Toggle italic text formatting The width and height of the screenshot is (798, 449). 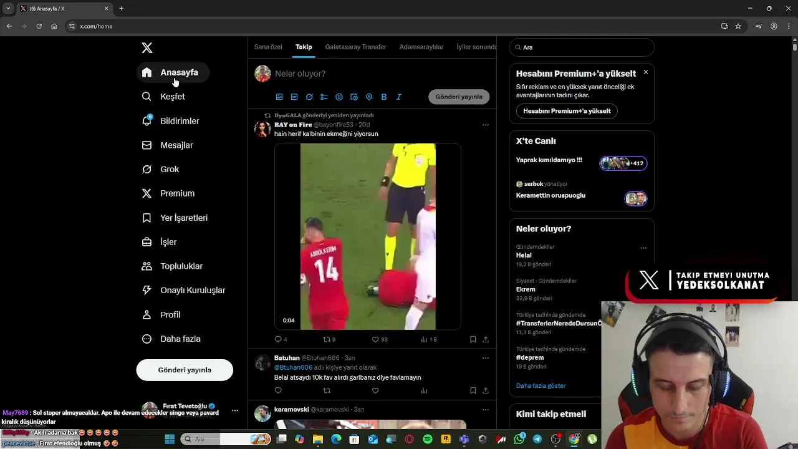(399, 97)
